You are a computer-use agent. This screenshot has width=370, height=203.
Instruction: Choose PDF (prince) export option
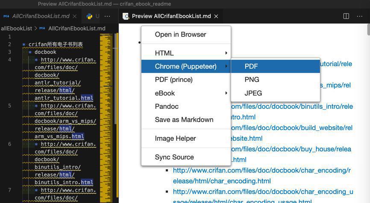click(x=186, y=80)
